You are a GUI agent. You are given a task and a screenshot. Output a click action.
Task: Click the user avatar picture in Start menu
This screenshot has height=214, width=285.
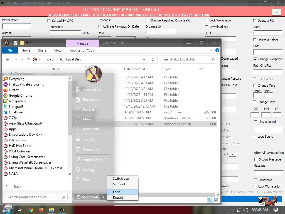pyautogui.click(x=94, y=74)
